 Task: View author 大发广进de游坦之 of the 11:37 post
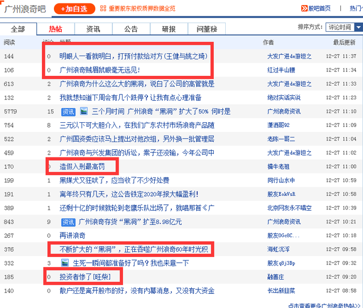[289, 56]
